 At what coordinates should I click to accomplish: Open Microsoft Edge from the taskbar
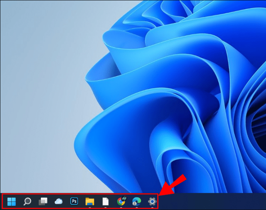(136, 201)
